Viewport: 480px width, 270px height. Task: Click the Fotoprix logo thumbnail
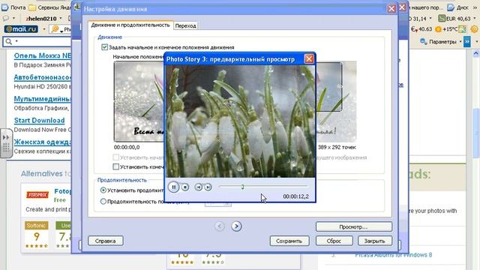pos(37,195)
